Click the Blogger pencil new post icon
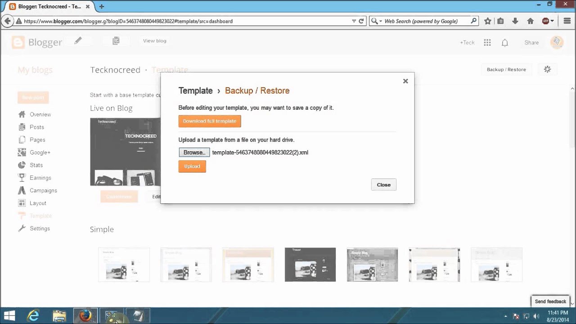This screenshot has width=576, height=324. click(78, 40)
